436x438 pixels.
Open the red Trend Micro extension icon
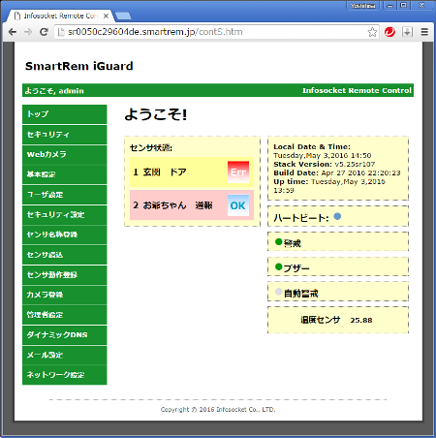(x=389, y=32)
